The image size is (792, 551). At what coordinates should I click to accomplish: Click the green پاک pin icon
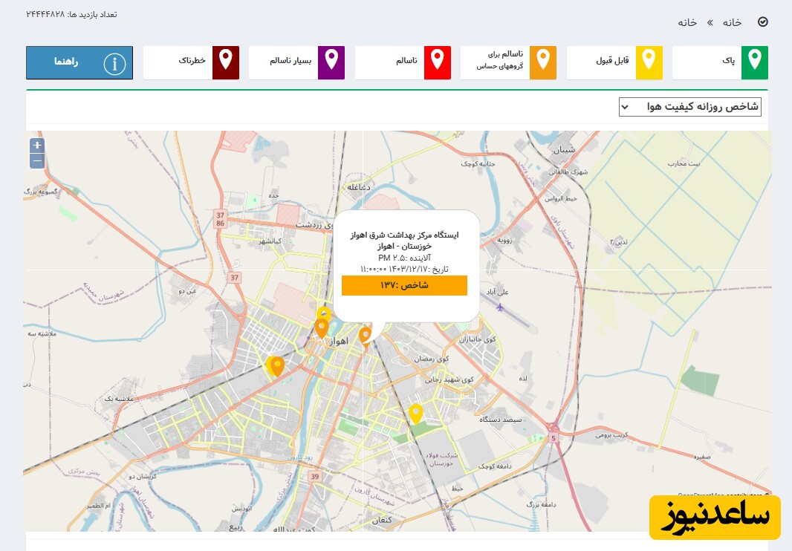754,62
